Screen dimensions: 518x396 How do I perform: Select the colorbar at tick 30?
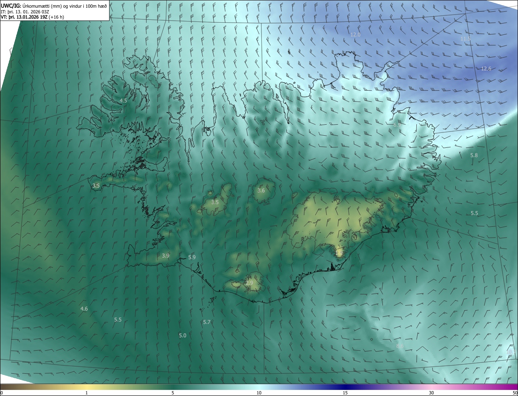431,387
